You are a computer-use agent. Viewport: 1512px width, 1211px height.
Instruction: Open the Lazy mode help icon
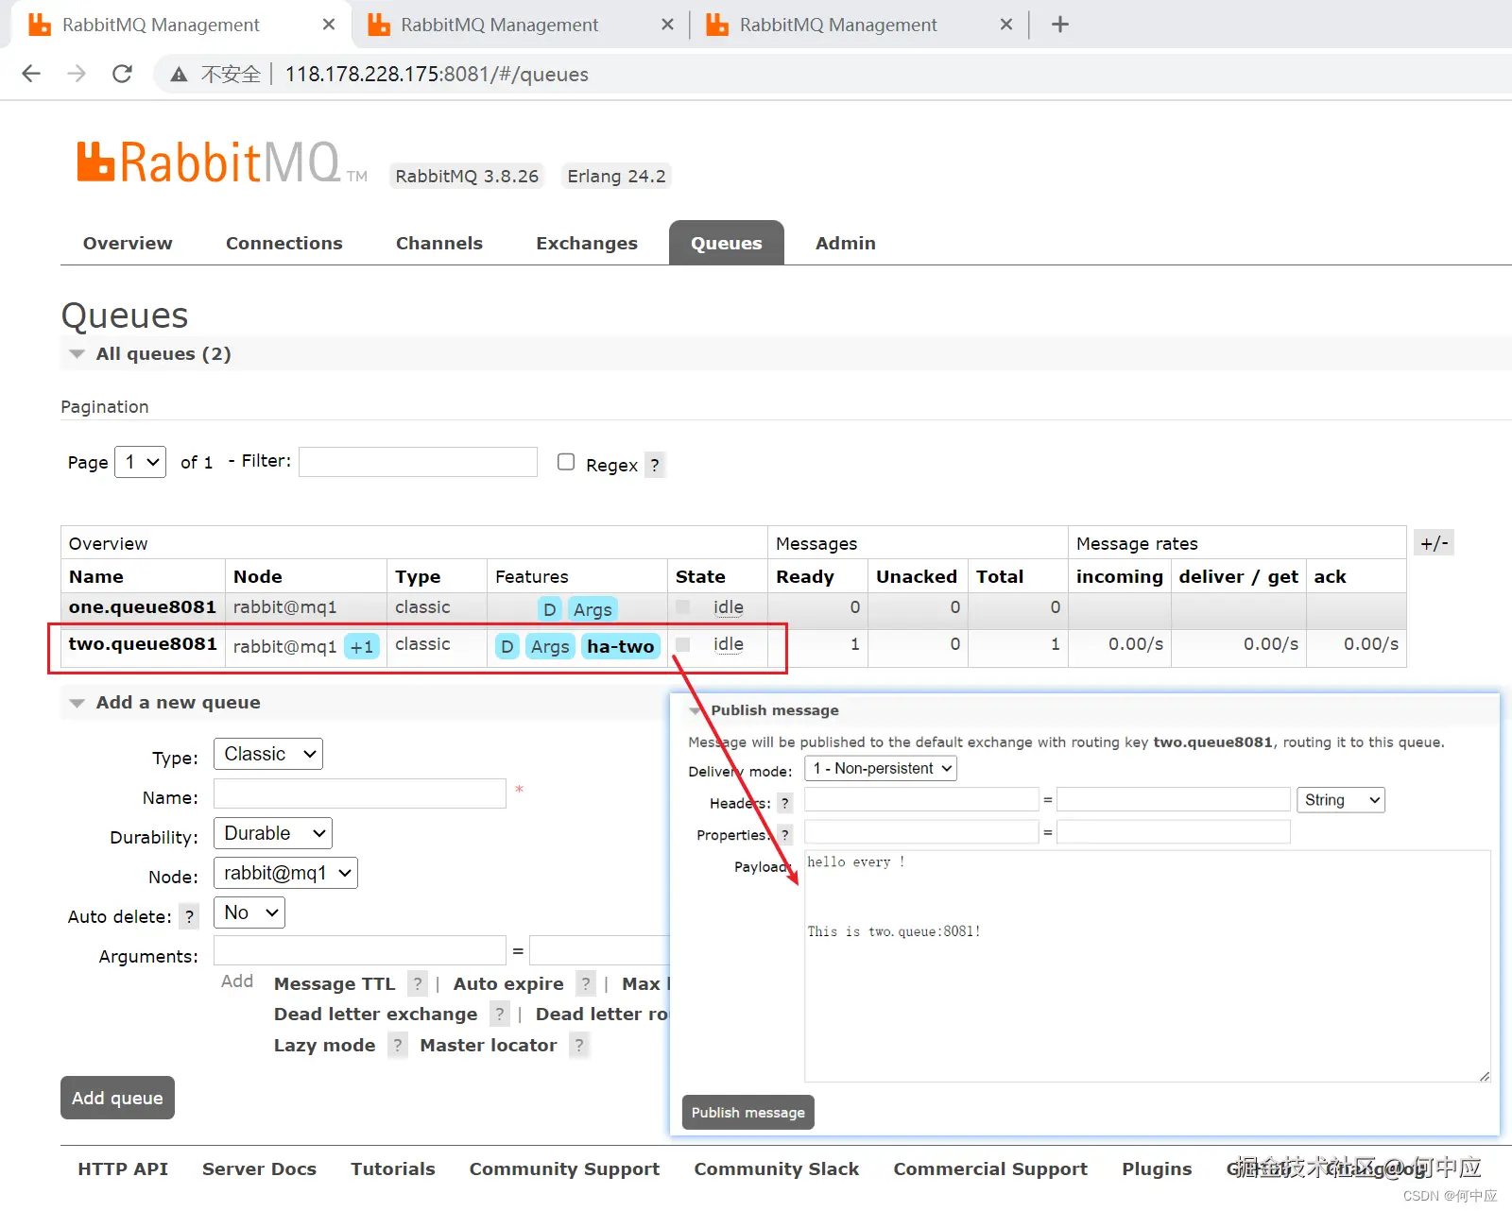[398, 1045]
